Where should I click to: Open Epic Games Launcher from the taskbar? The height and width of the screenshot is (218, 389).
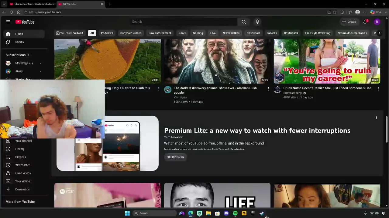[x=253, y=213]
